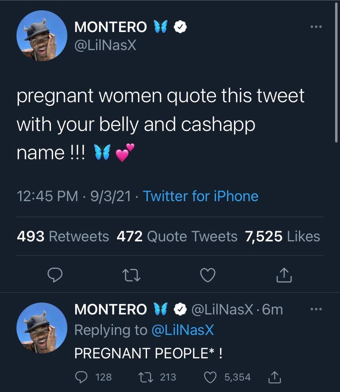
Task: Open more options for main tweet
Action: 316,27
